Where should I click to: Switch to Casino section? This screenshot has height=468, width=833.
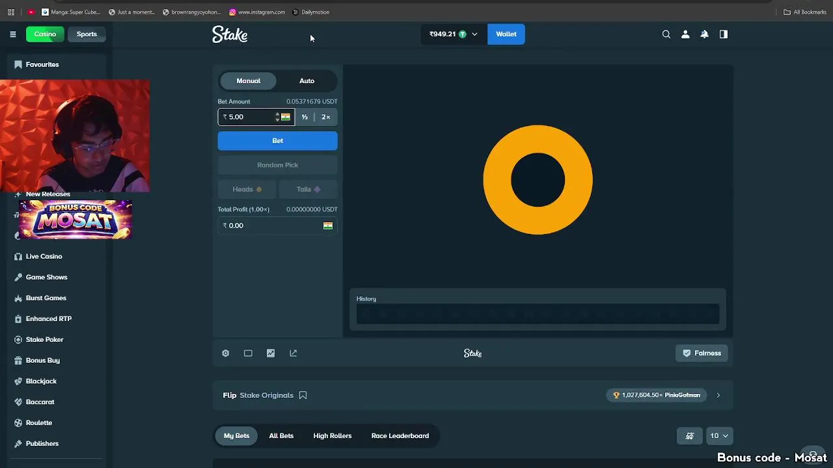[45, 34]
